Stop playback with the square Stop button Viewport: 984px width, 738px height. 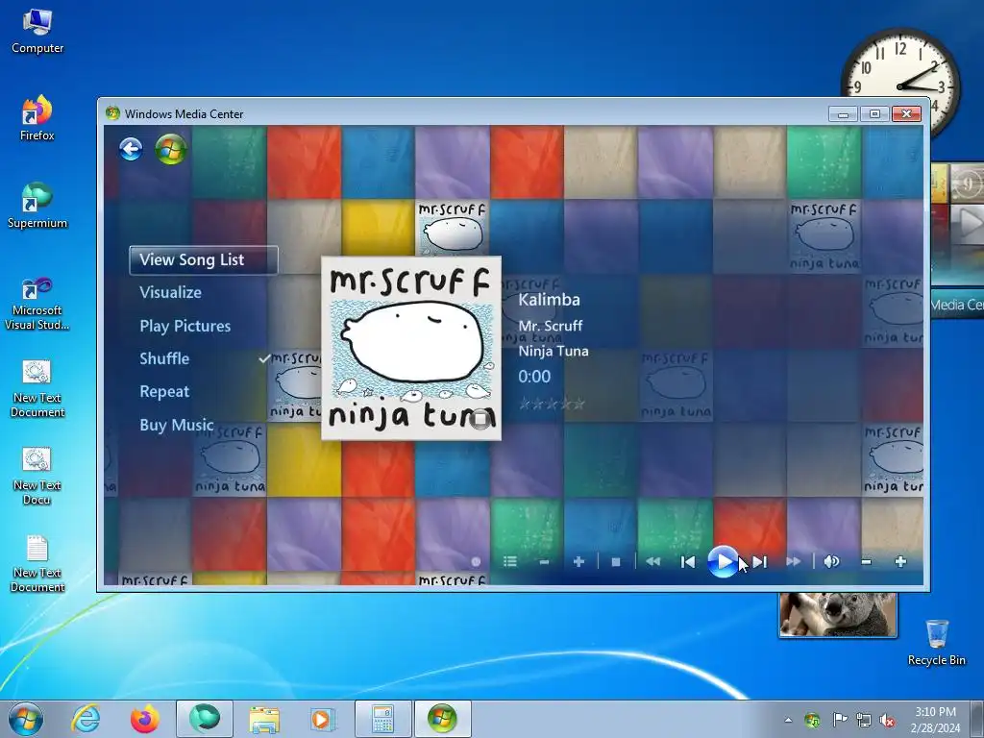[616, 561]
